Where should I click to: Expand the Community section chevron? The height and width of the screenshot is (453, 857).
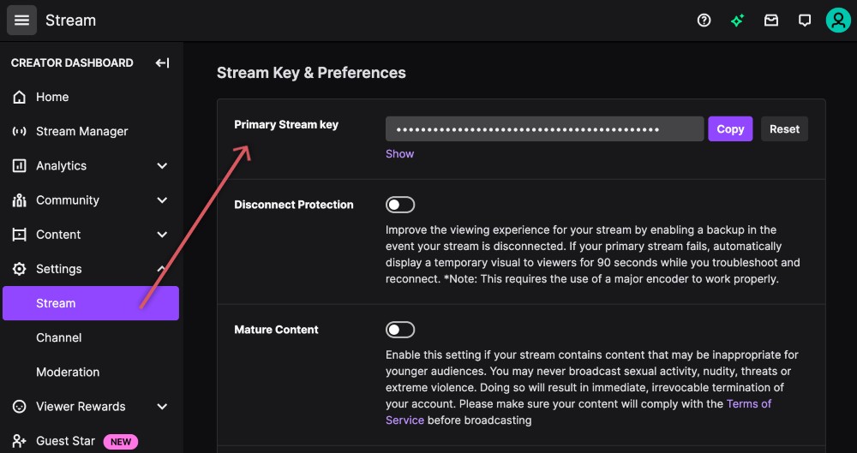pos(162,200)
